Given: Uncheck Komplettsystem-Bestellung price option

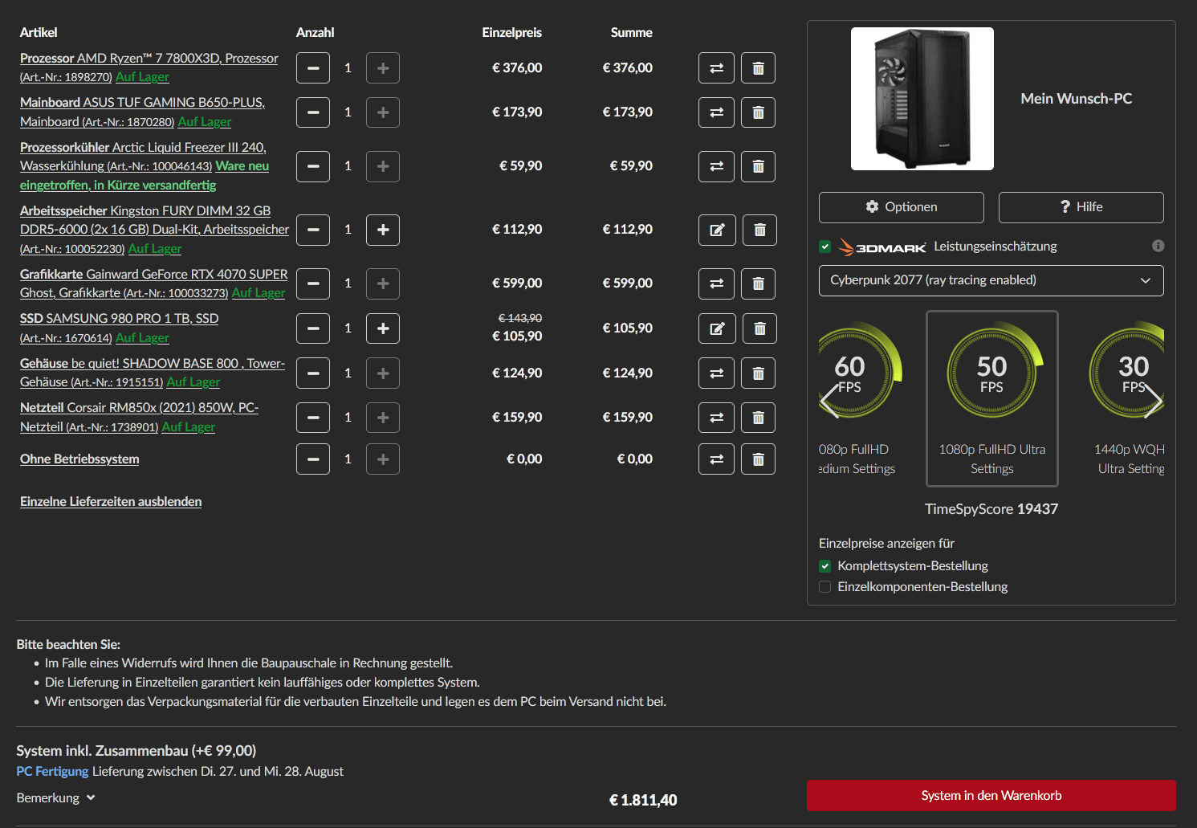Looking at the screenshot, I should [824, 566].
